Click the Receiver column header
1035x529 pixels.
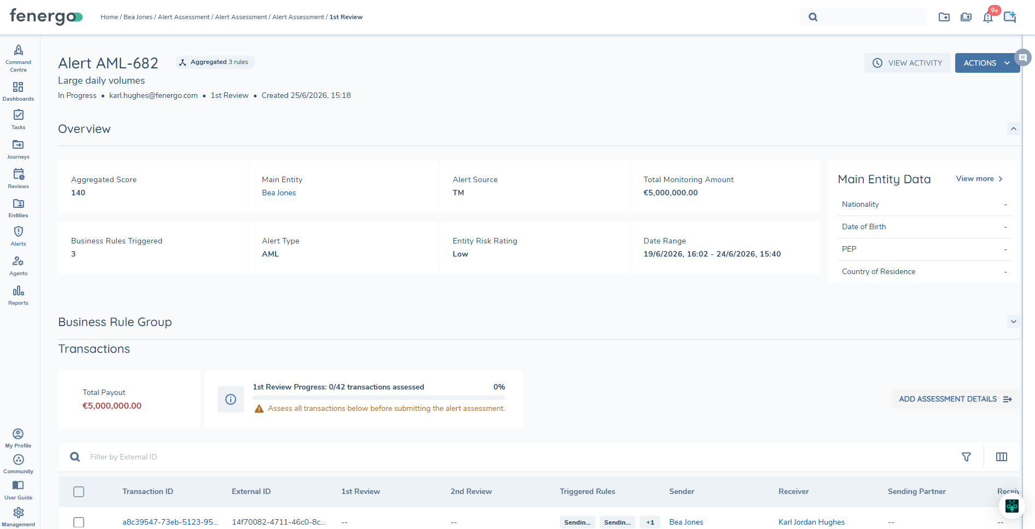tap(793, 491)
